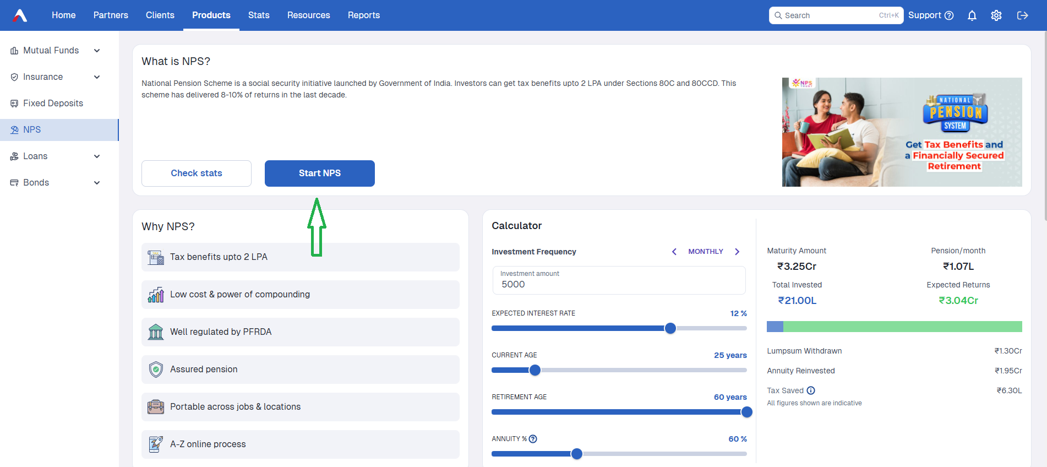Open the notifications bell
Image resolution: width=1047 pixels, height=467 pixels.
(972, 15)
